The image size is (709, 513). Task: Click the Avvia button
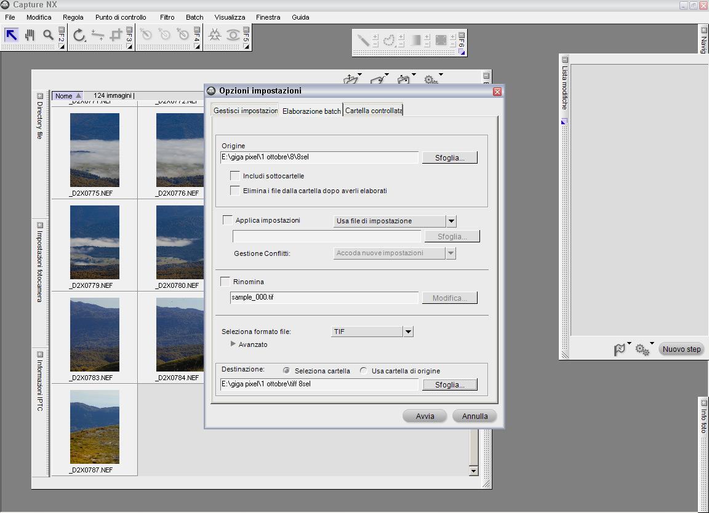pos(425,416)
